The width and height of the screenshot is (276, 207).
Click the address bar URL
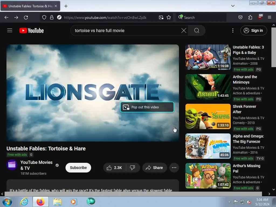pyautogui.click(x=105, y=18)
